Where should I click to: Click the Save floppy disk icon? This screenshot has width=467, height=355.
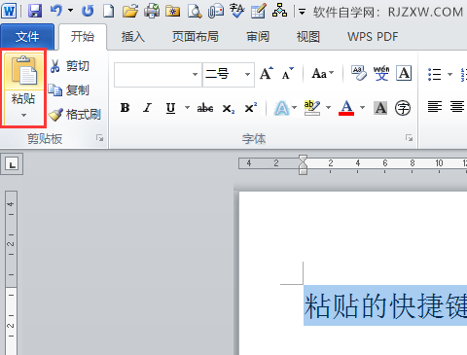(x=35, y=11)
